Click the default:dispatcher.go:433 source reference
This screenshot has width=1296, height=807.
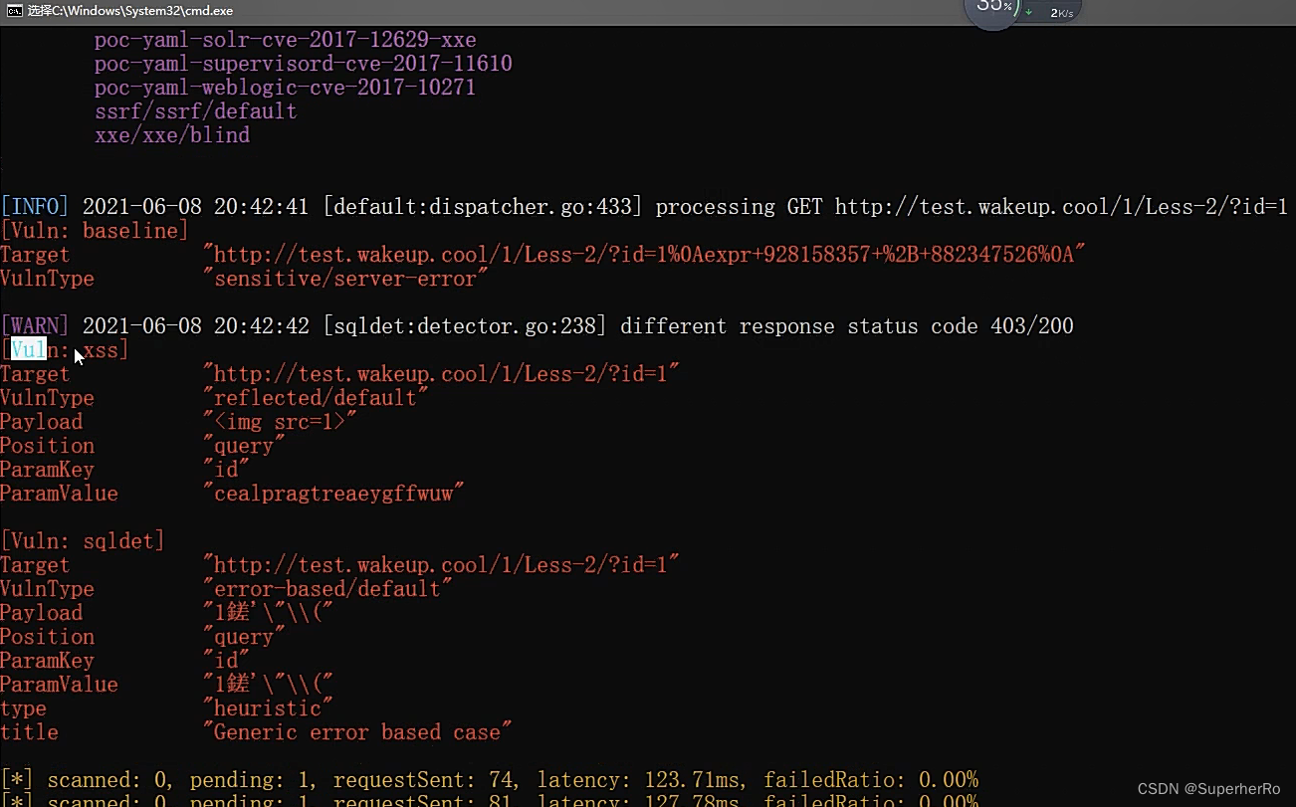tap(483, 207)
